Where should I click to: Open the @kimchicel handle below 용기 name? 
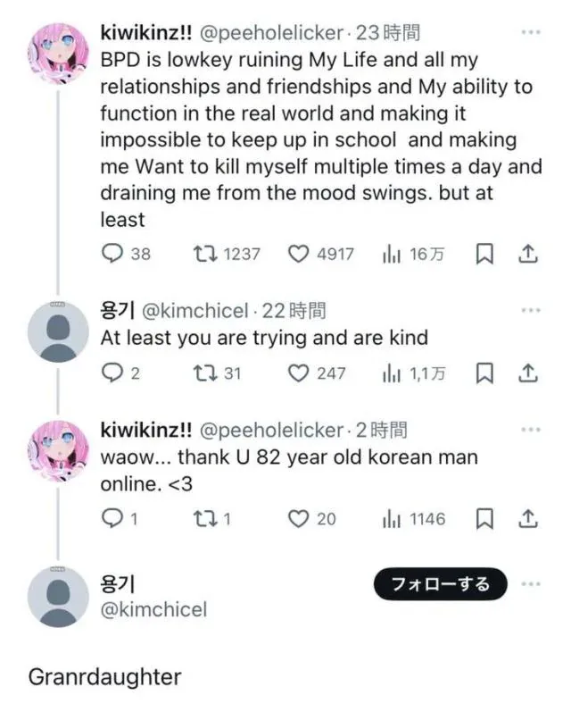(153, 609)
